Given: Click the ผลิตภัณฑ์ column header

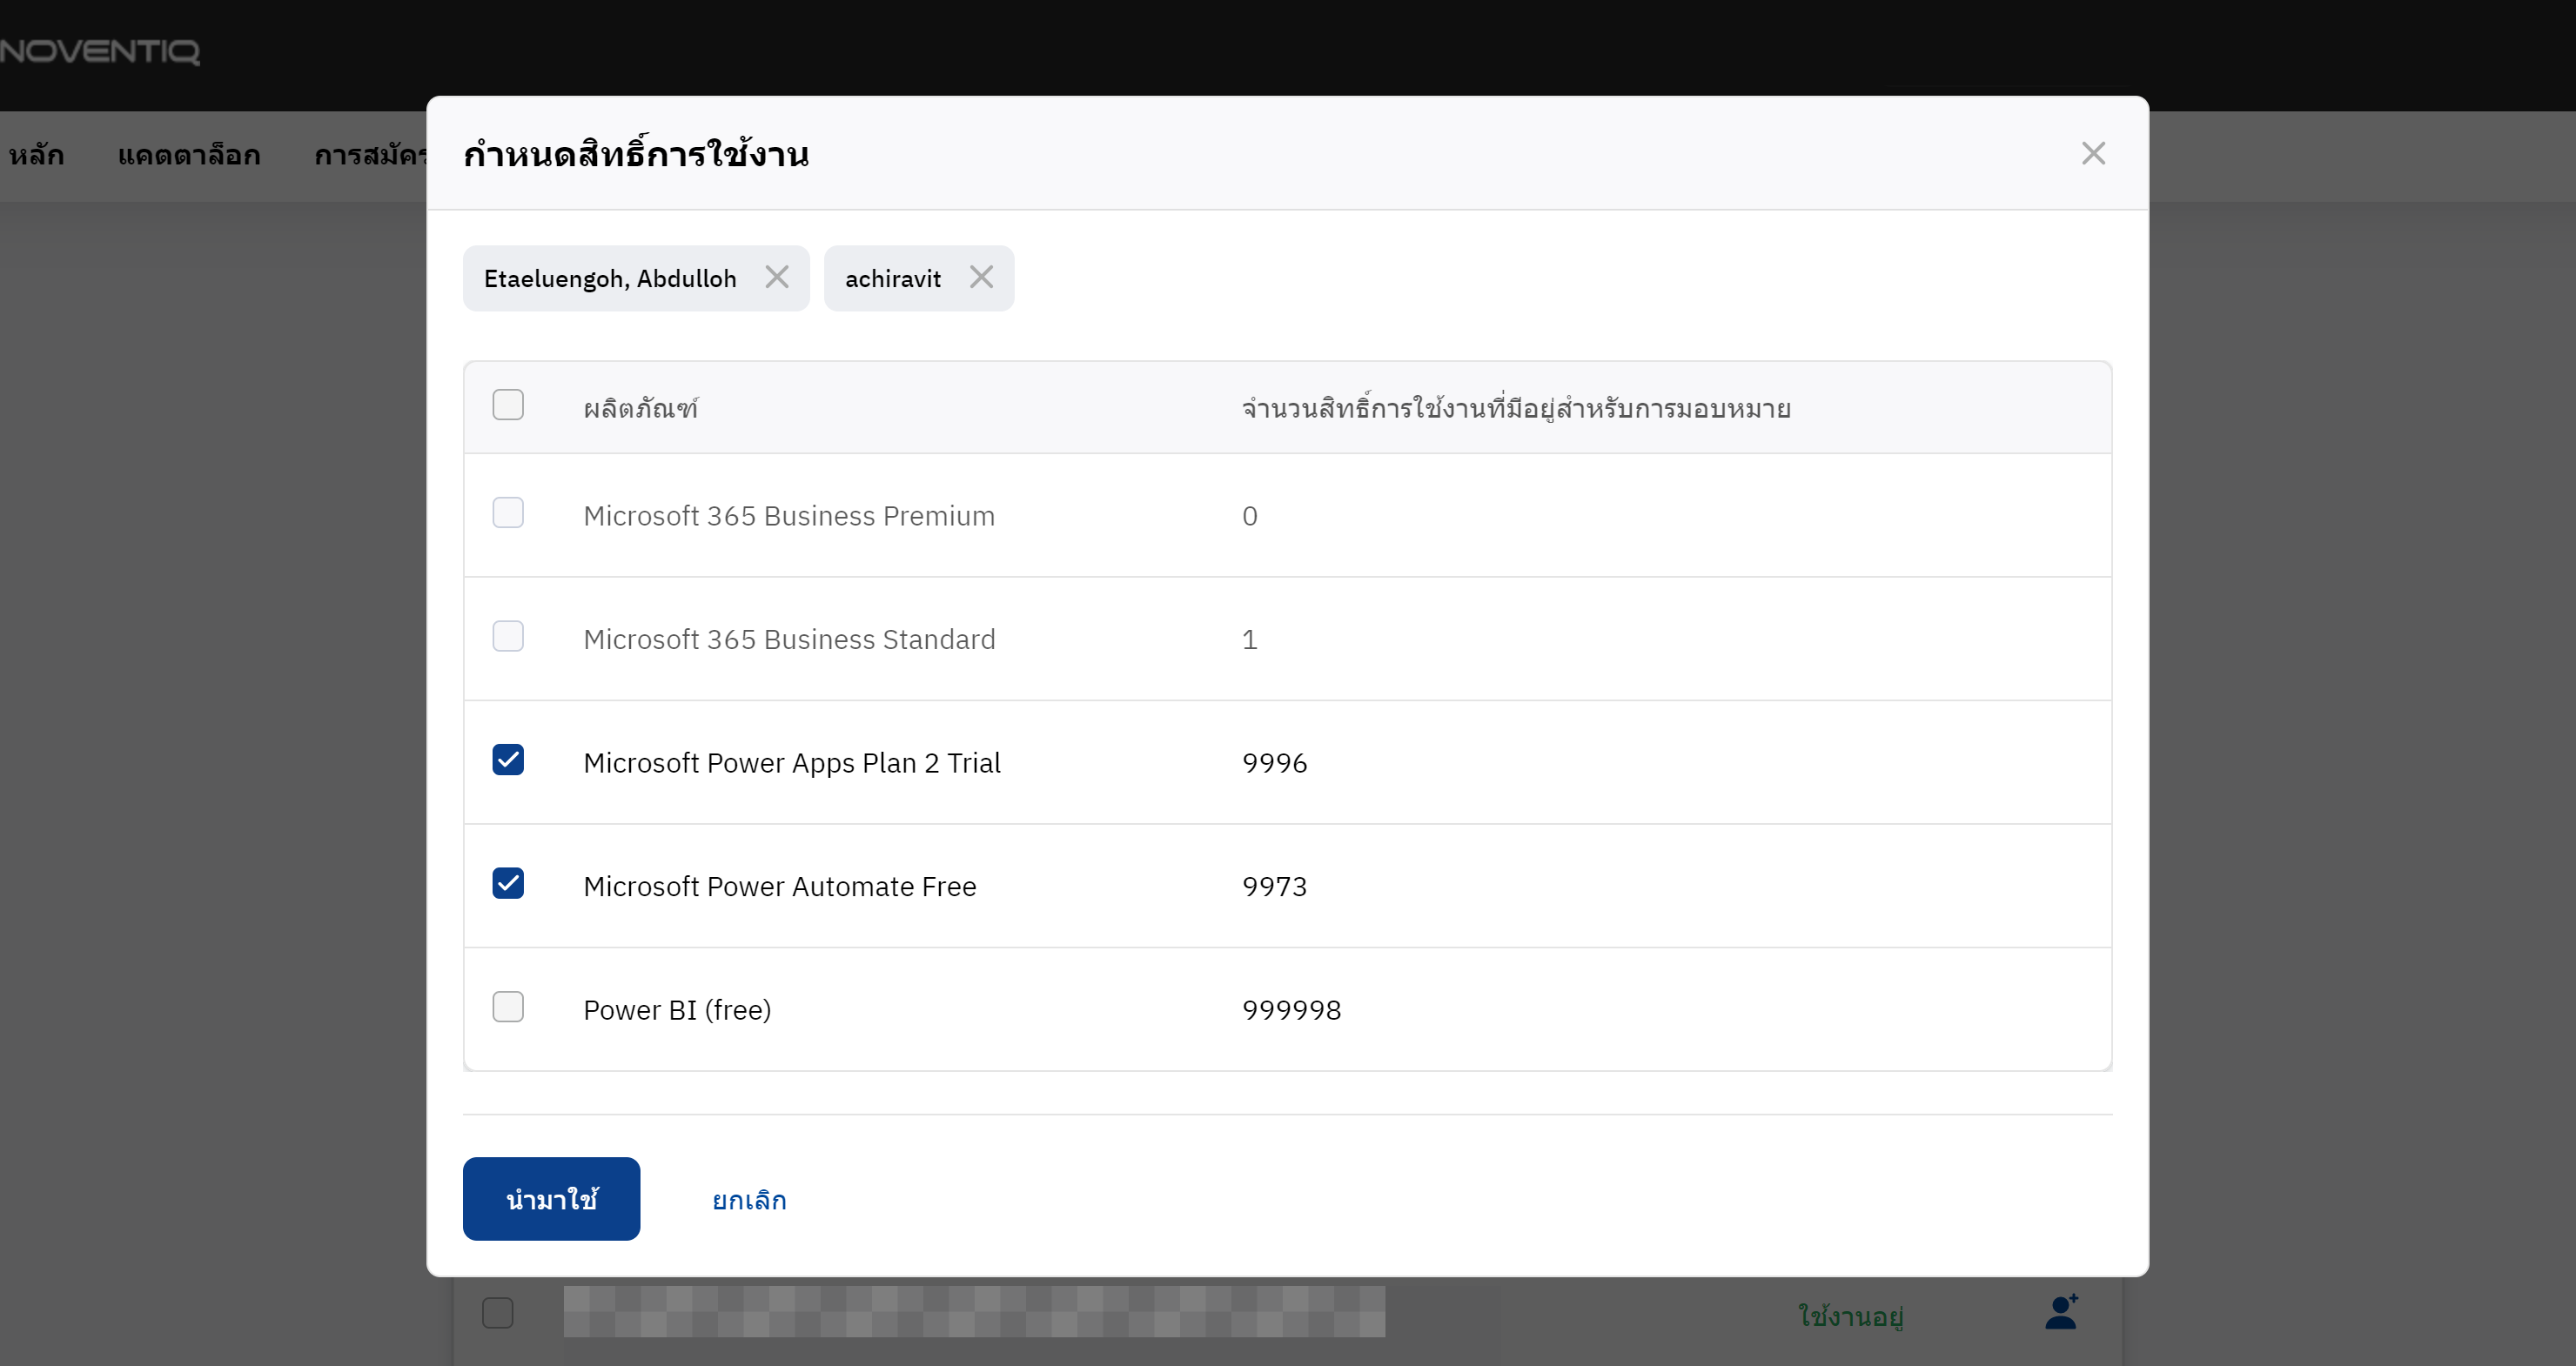Looking at the screenshot, I should click(640, 408).
